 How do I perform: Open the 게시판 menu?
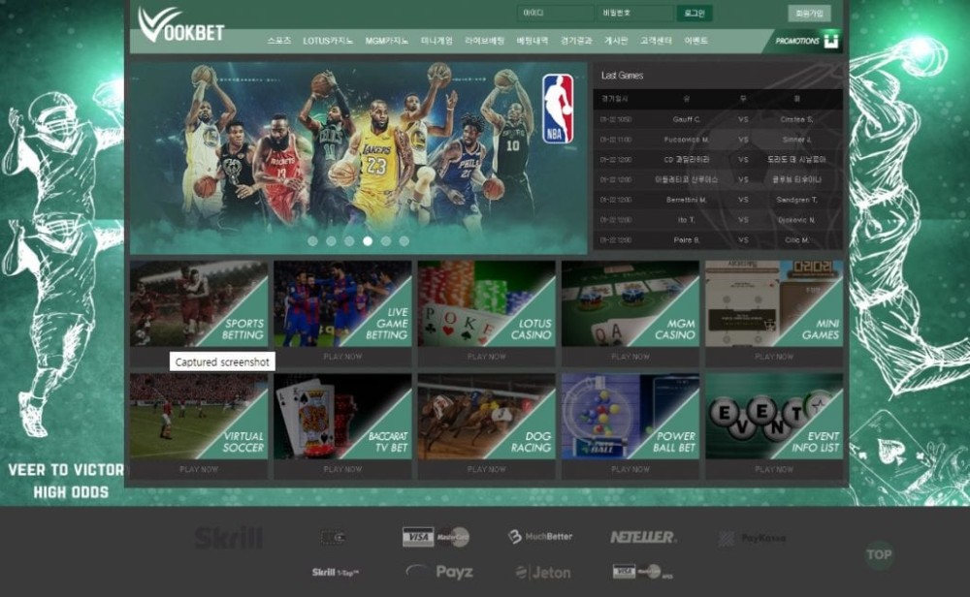[x=616, y=41]
